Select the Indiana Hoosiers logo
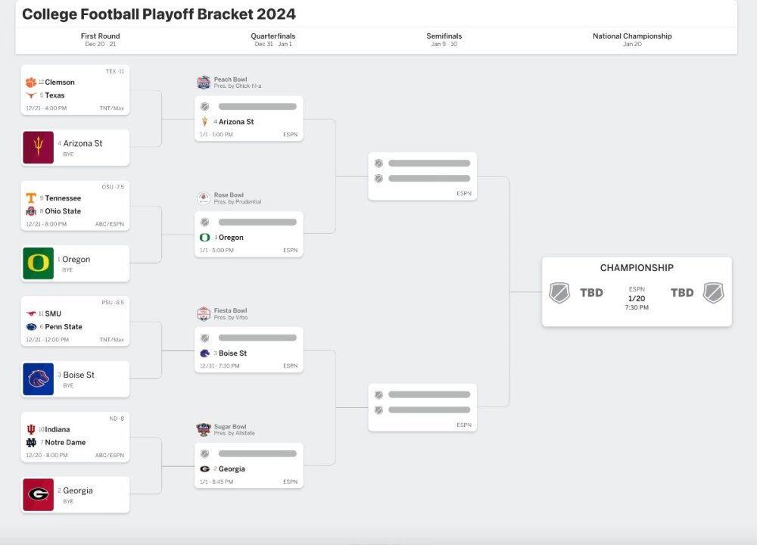 (x=30, y=428)
